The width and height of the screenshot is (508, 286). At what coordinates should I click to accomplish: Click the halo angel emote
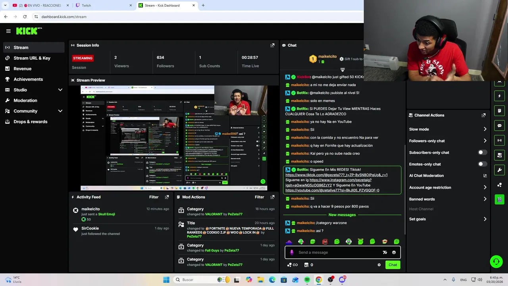360,242
